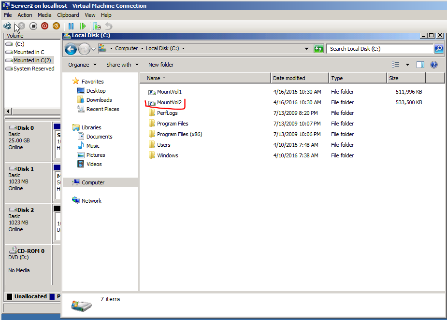Screen dimensions: 447x320
Task: Open the address bar history dropdown
Action: click(306, 49)
